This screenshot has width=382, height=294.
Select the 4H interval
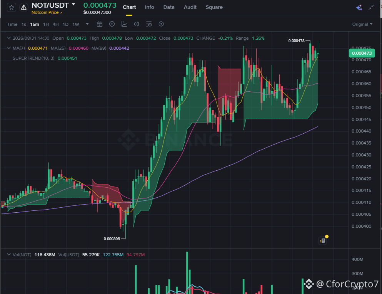(55, 24)
